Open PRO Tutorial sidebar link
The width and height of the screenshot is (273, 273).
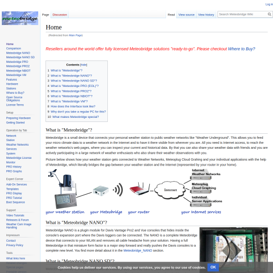(x=14, y=198)
